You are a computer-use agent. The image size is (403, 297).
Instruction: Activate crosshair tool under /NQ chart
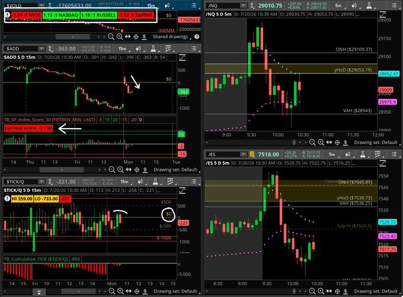337,142
